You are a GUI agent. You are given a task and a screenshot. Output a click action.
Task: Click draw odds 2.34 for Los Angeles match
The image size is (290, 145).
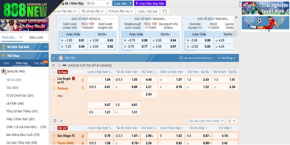[149, 94]
